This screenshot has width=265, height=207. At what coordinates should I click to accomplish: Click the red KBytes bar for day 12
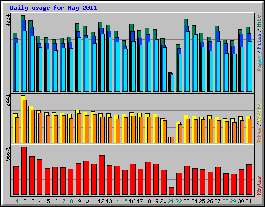[101, 175]
